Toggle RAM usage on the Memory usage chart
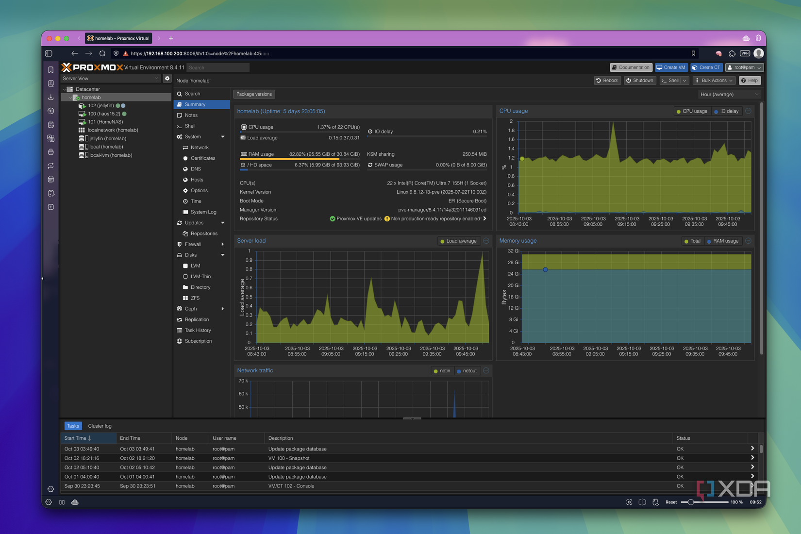 point(723,241)
